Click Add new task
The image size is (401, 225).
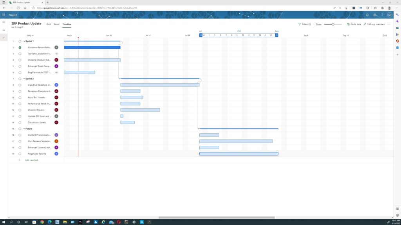tap(31, 160)
